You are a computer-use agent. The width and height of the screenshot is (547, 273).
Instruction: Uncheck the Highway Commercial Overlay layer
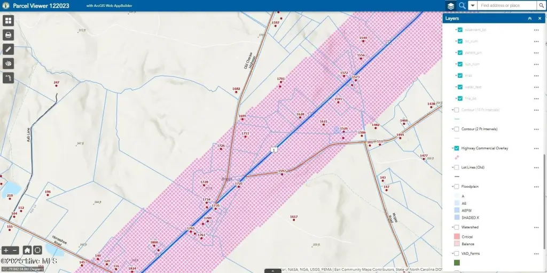click(457, 148)
